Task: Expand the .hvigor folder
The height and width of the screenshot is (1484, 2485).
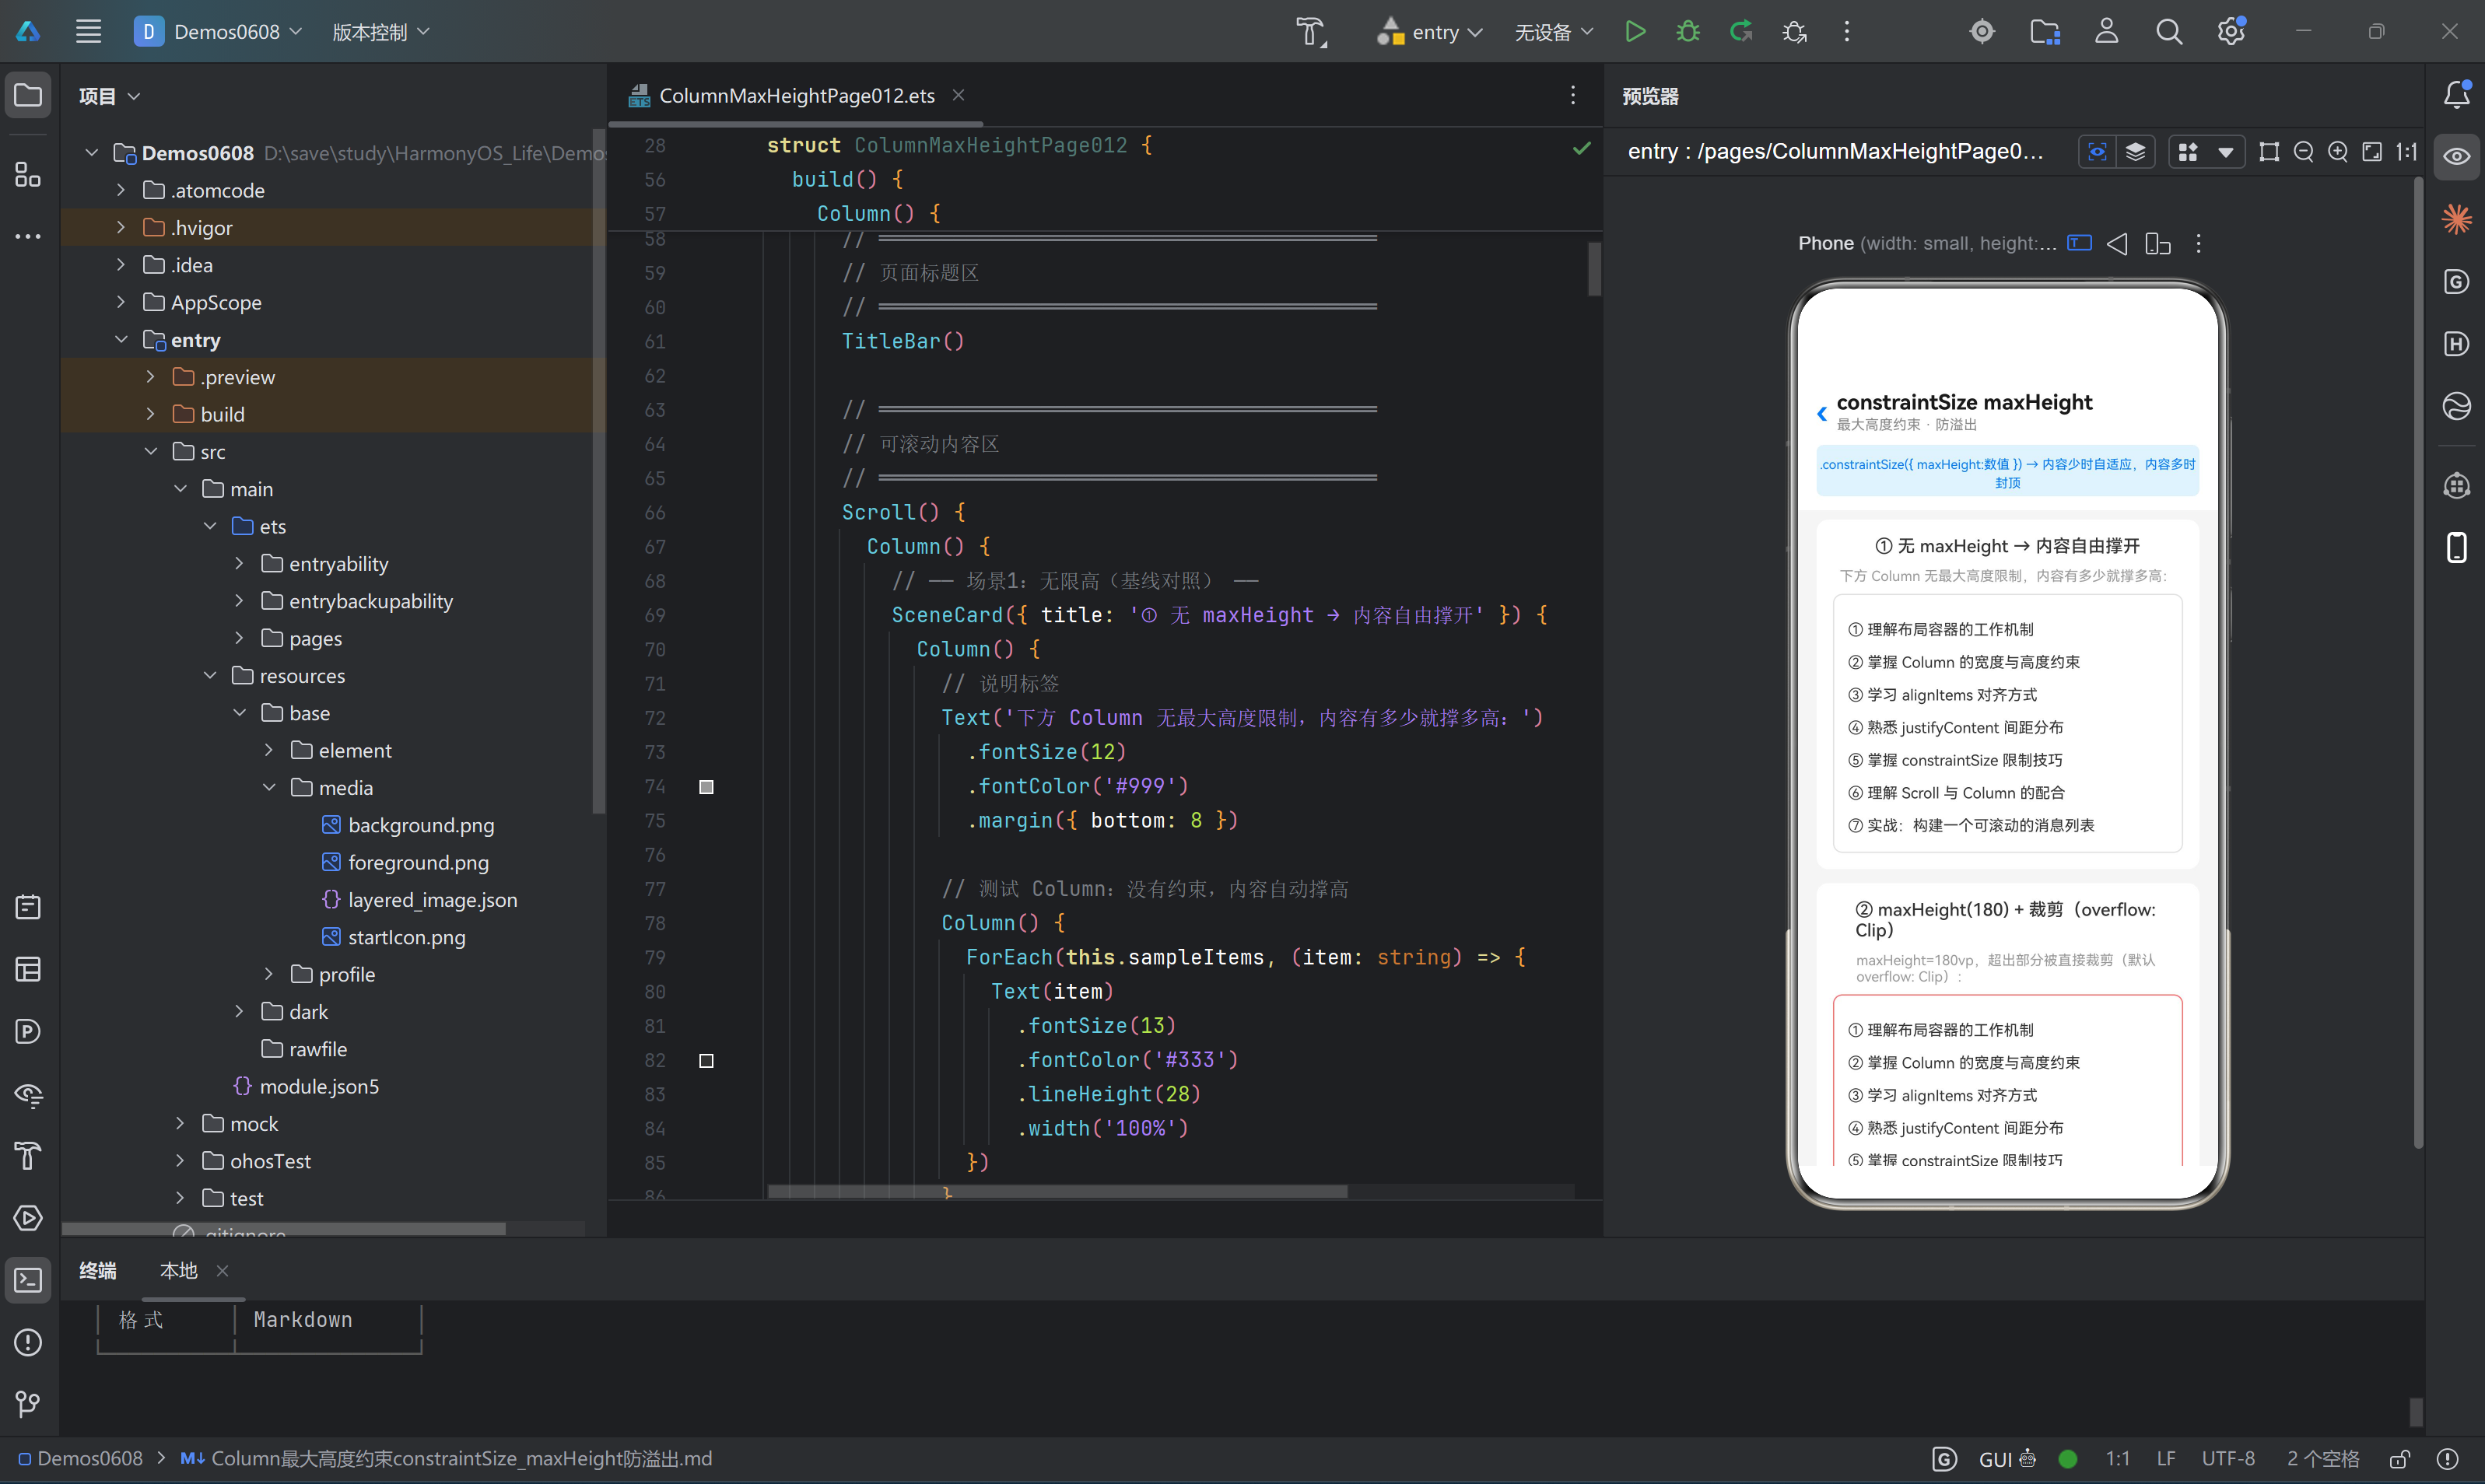Action: click(121, 227)
